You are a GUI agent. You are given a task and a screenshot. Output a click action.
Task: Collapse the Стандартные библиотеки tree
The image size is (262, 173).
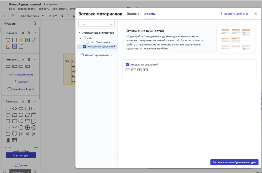coord(79,33)
